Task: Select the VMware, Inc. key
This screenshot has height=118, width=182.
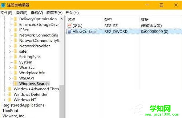Action: [14, 116]
